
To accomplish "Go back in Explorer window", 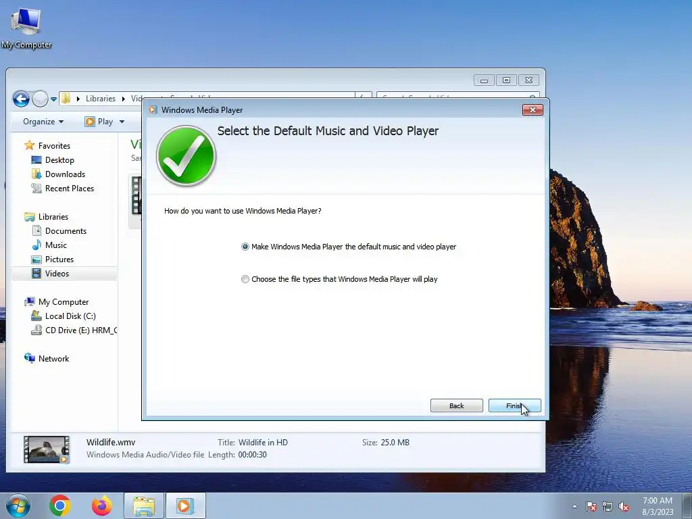I will [x=21, y=99].
